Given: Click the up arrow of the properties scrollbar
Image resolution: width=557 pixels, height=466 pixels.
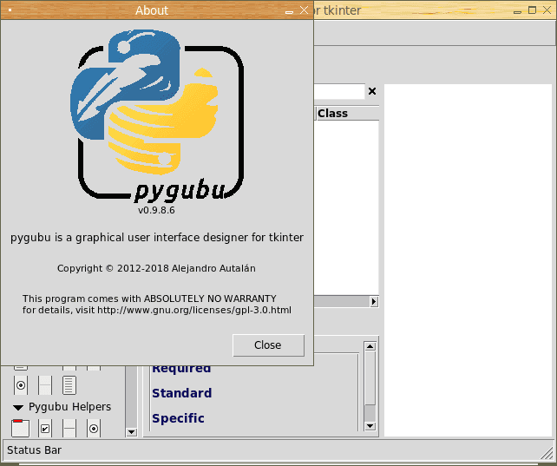Looking at the screenshot, I should (x=370, y=346).
